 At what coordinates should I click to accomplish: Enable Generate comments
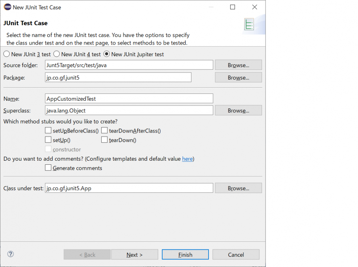point(48,168)
